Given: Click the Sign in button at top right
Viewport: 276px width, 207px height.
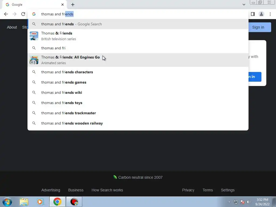Looking at the screenshot, I should pos(260,27).
